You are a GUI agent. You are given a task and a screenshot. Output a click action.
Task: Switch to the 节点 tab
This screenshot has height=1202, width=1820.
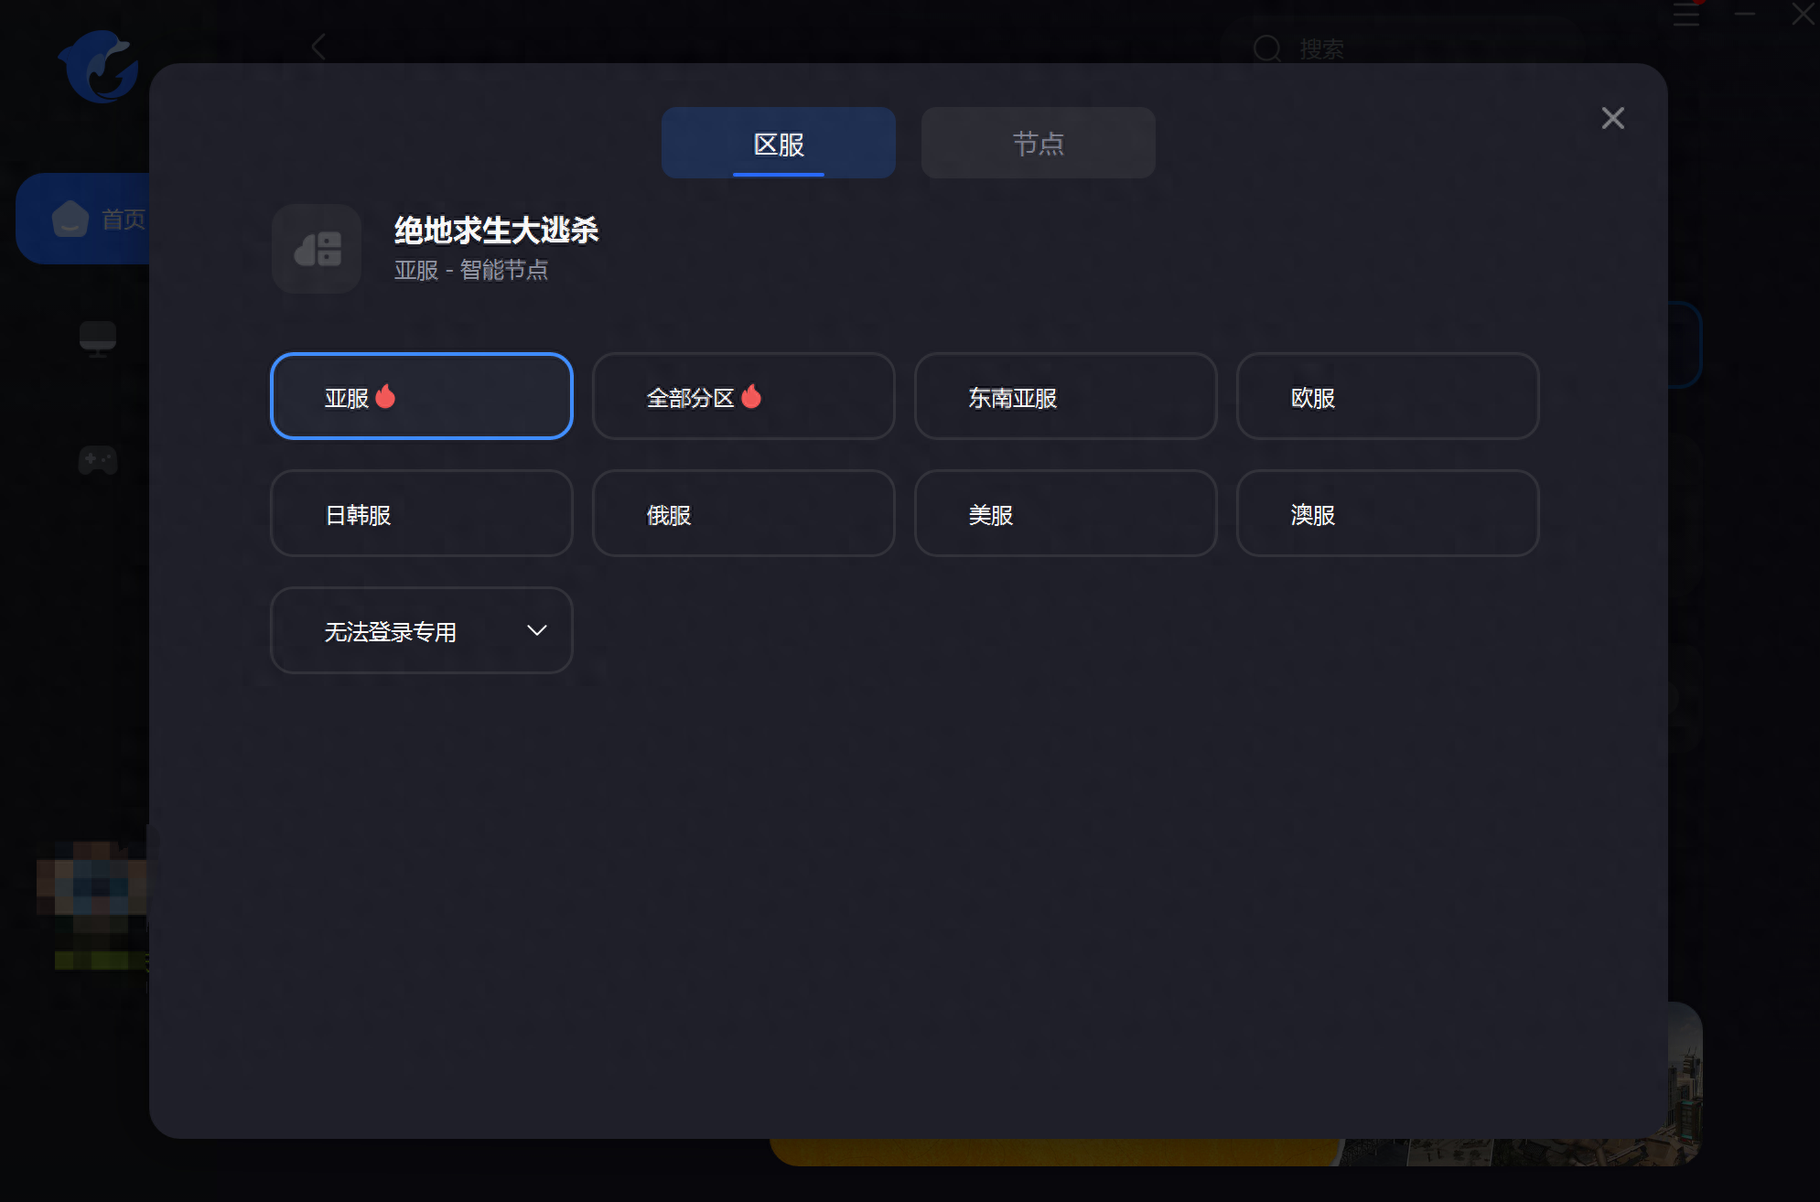1038,143
